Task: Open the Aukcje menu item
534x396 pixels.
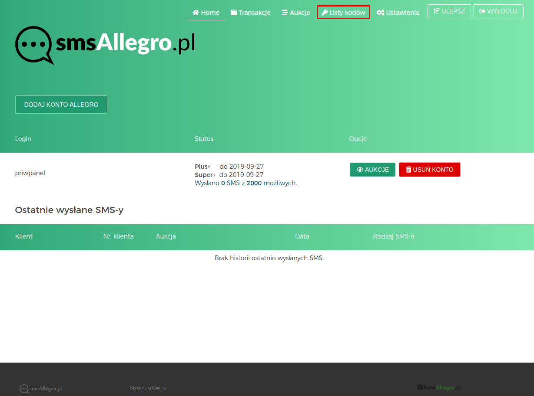Action: tap(296, 13)
